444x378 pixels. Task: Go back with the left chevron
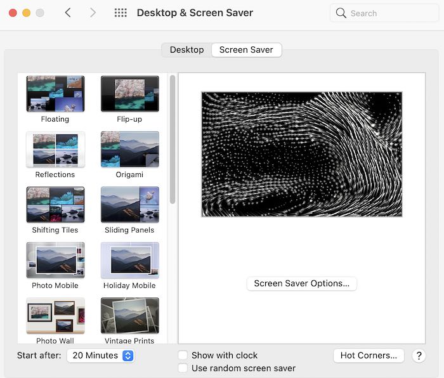tap(68, 13)
